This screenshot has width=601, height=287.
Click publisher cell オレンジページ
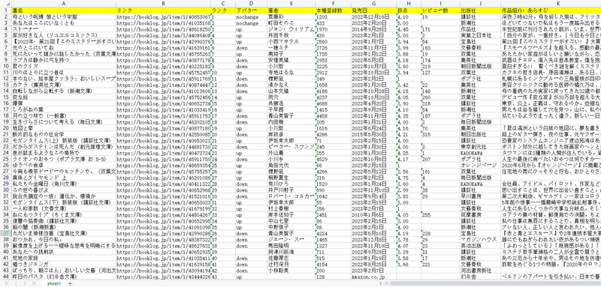480,165
